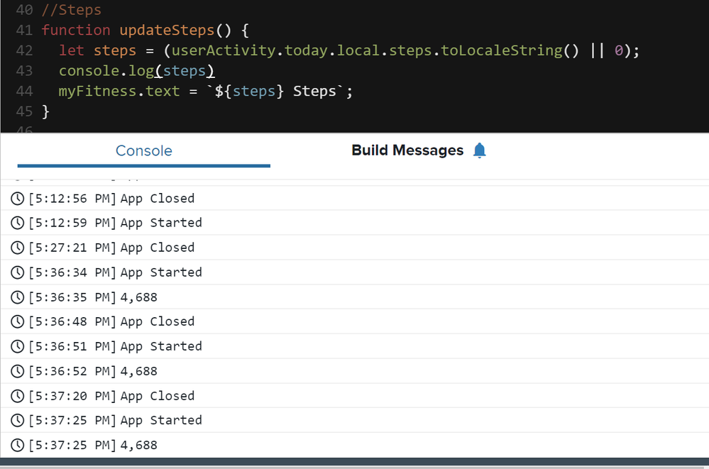Switch to the Console tab
This screenshot has width=709, height=469.
point(143,150)
